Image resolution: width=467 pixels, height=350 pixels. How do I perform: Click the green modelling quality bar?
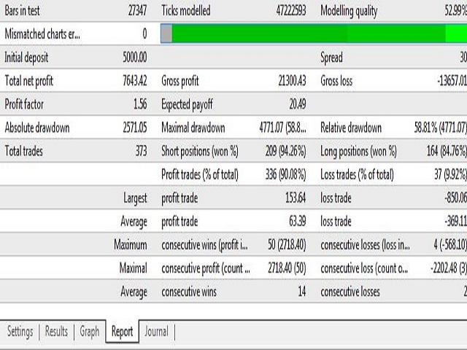tap(314, 34)
